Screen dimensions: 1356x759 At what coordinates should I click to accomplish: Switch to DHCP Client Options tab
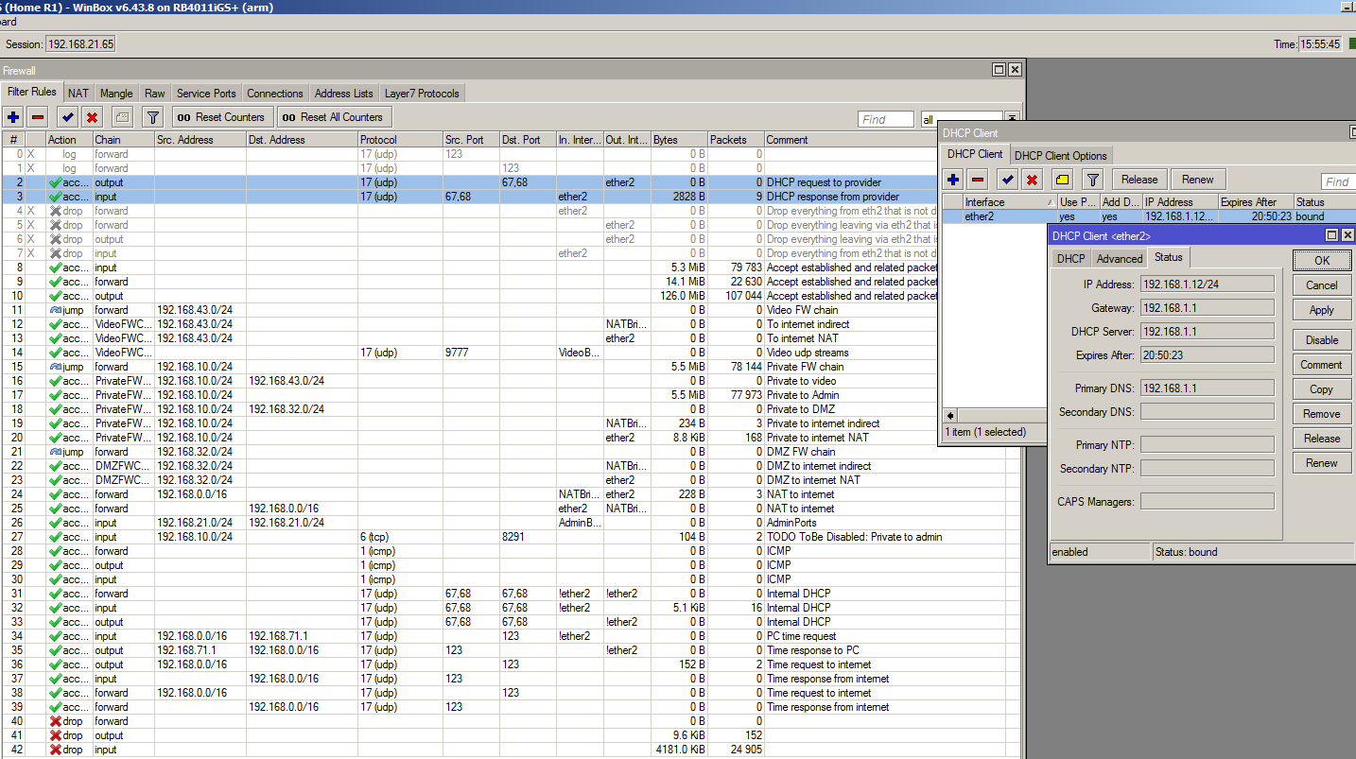pyautogui.click(x=1060, y=156)
